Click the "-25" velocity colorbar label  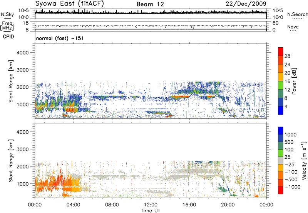(290, 165)
